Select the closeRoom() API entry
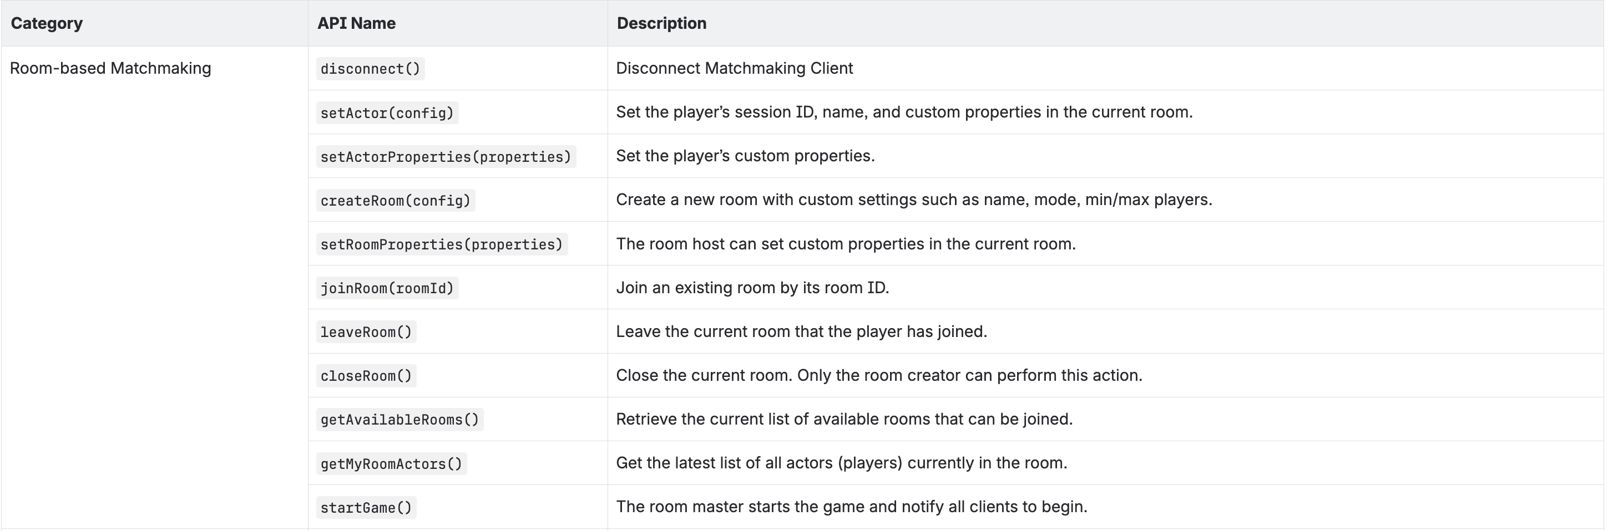The width and height of the screenshot is (1608, 531). tap(366, 376)
